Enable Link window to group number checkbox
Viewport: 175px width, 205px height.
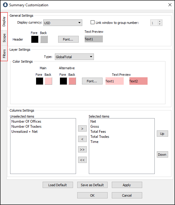click(92, 22)
